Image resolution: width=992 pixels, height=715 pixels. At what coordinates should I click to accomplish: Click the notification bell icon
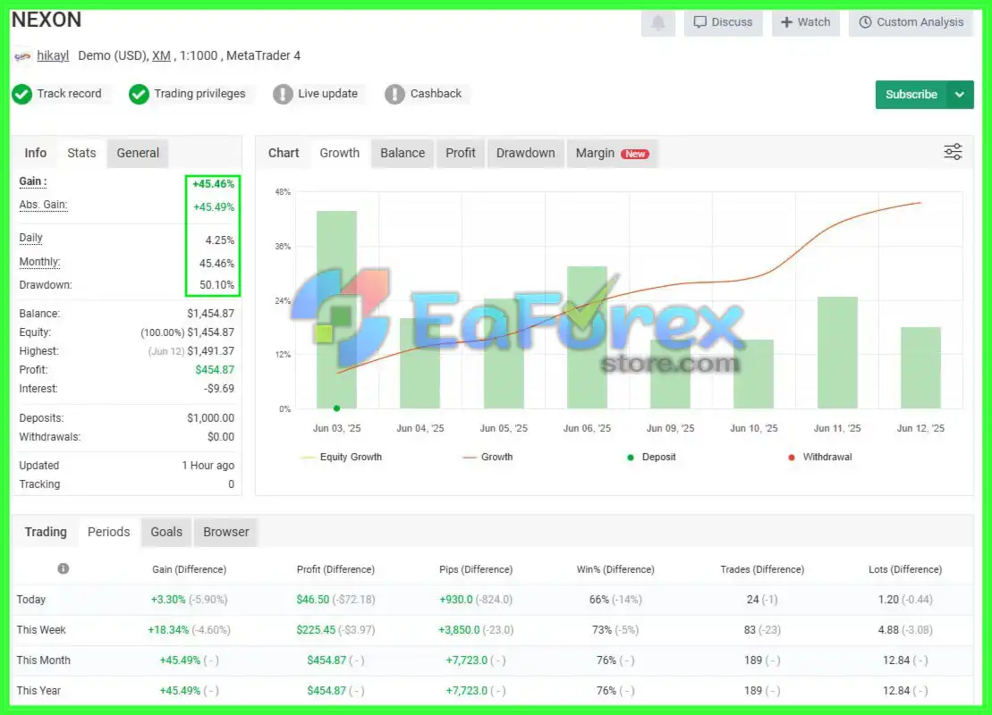(x=658, y=22)
